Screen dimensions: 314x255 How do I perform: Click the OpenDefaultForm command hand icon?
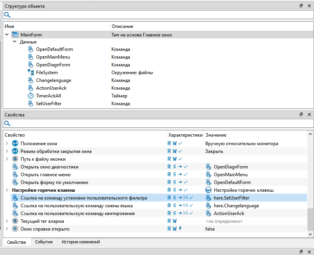pos(31,49)
